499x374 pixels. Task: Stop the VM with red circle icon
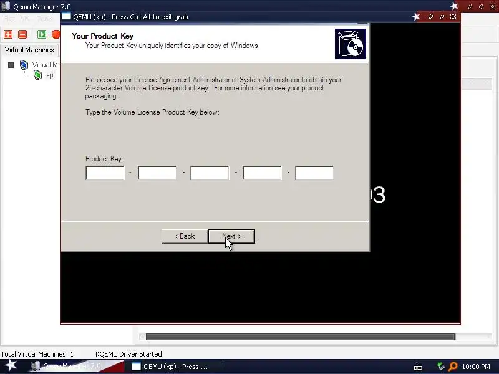[56, 34]
